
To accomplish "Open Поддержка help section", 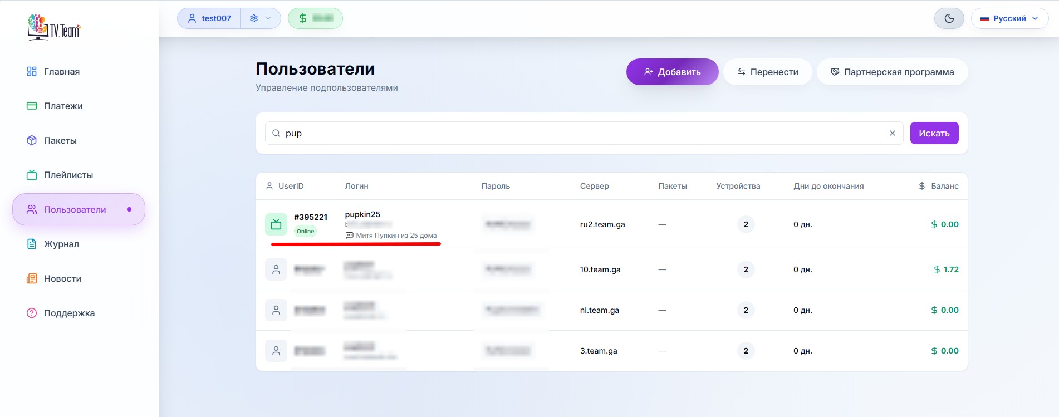I will tap(69, 313).
